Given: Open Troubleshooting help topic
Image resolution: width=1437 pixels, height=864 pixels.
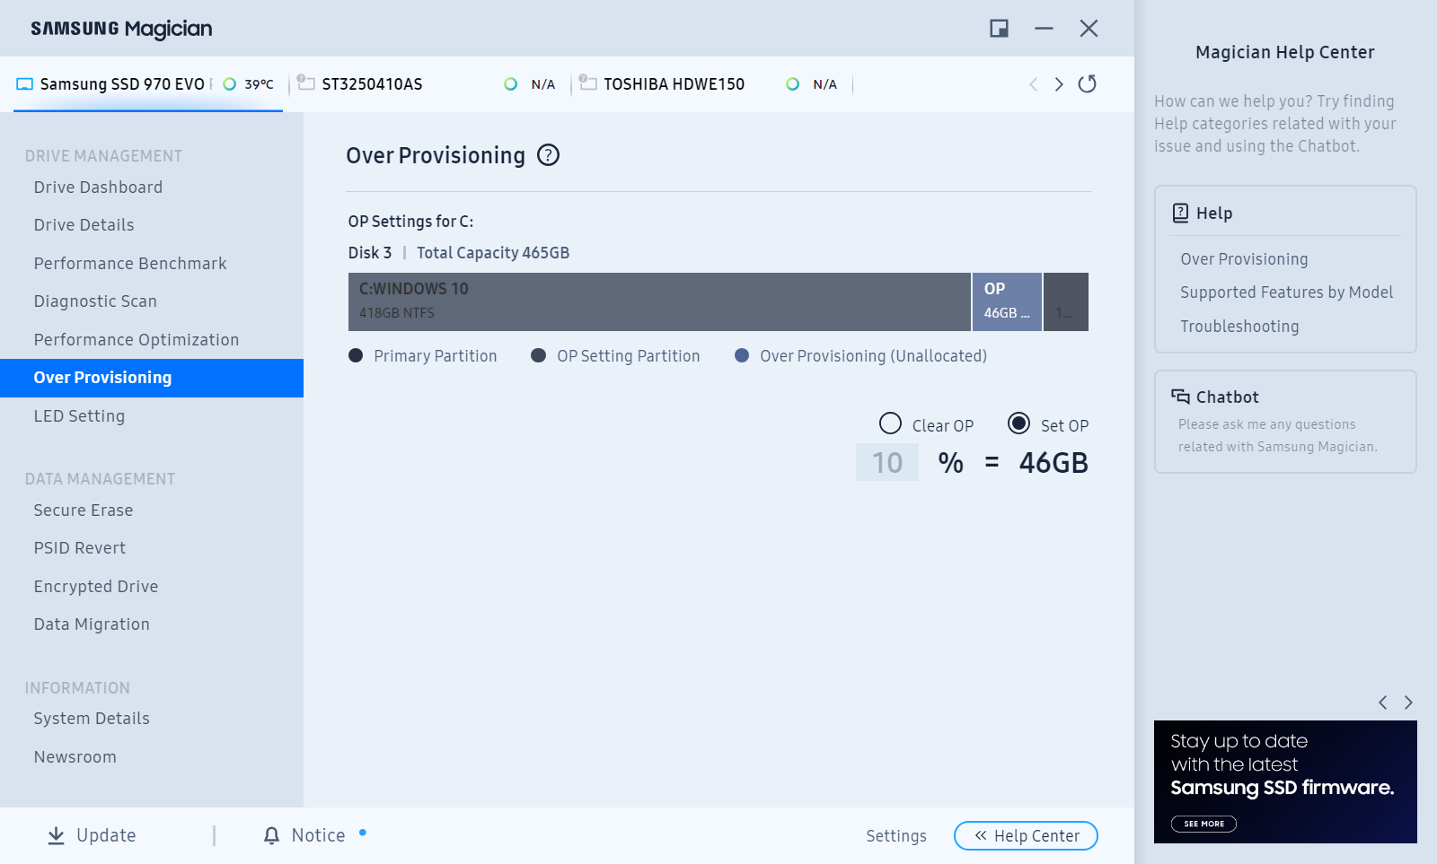Looking at the screenshot, I should click(1239, 327).
